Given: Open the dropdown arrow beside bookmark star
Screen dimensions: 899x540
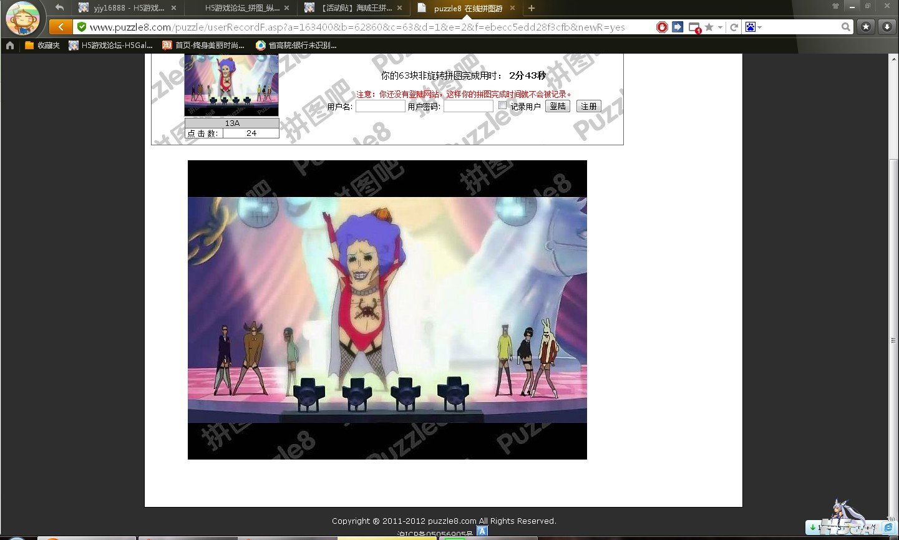Looking at the screenshot, I should tap(720, 27).
